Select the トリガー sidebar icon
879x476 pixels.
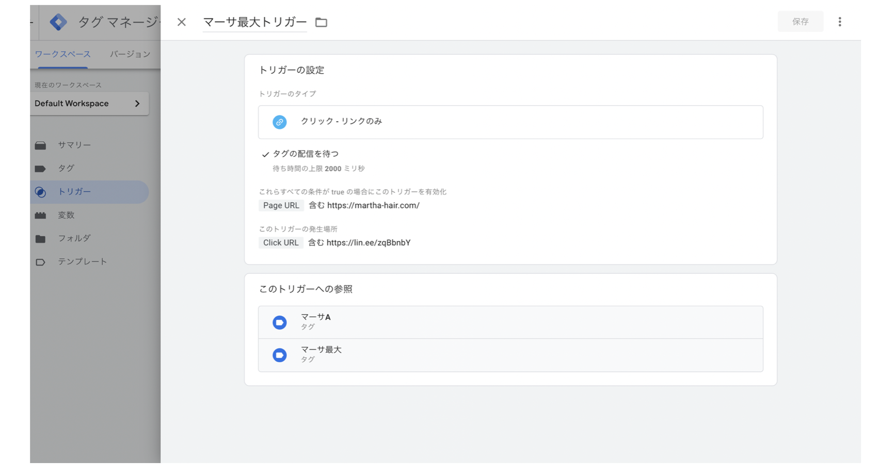(40, 192)
